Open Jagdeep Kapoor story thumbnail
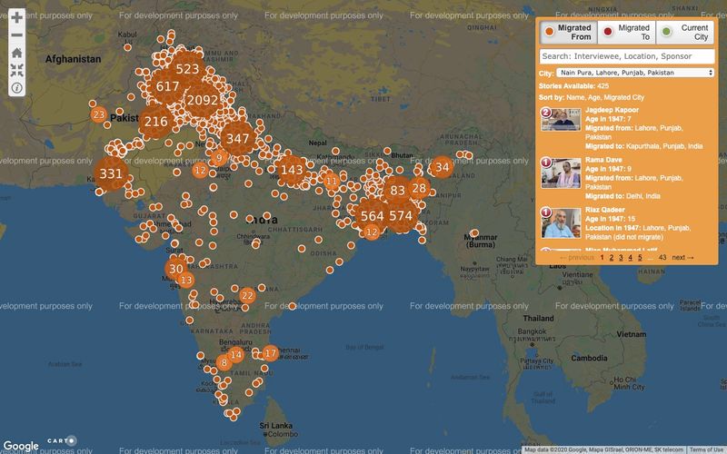Screen dimensions: 727x454 (561, 120)
